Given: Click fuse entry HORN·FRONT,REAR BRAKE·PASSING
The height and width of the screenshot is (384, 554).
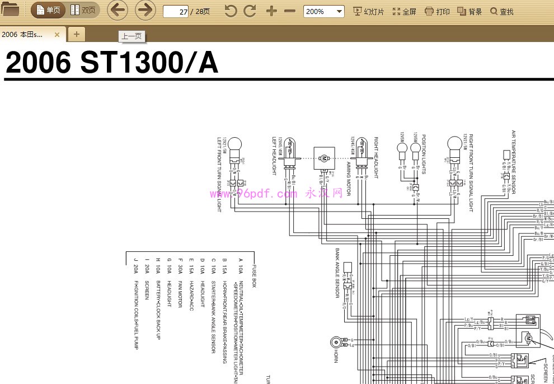Looking at the screenshot, I should click(224, 322).
